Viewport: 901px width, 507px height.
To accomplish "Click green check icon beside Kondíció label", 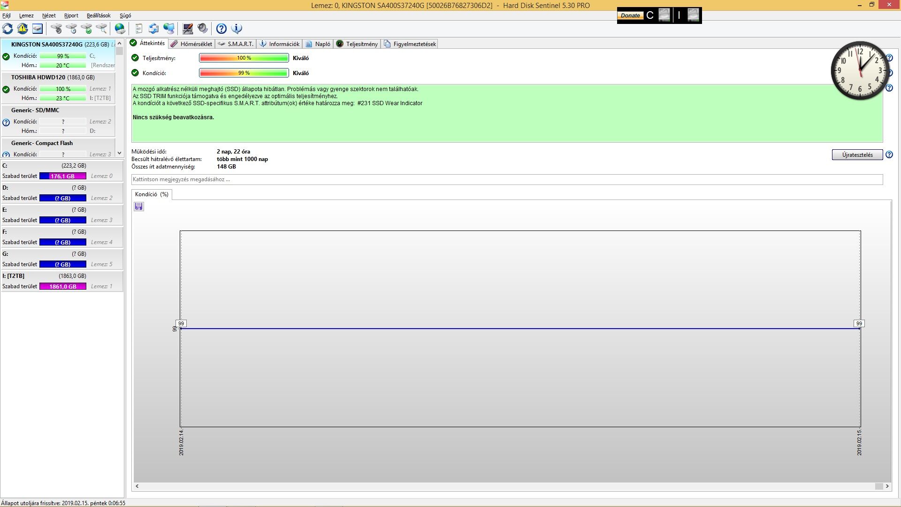I will click(135, 73).
